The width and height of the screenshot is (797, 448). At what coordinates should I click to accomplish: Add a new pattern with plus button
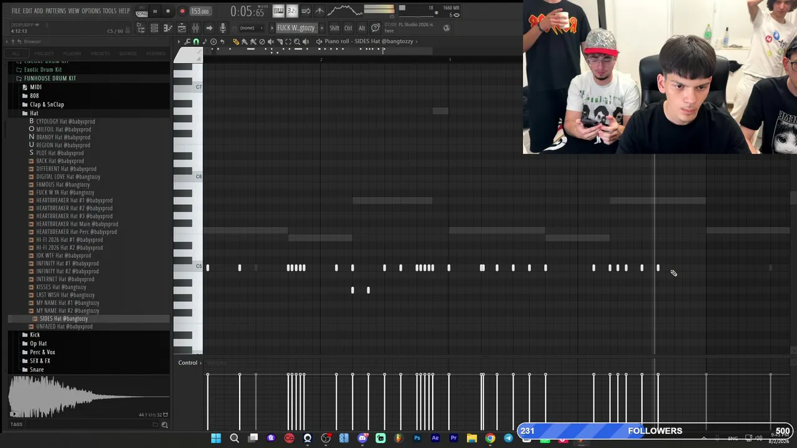tap(322, 28)
